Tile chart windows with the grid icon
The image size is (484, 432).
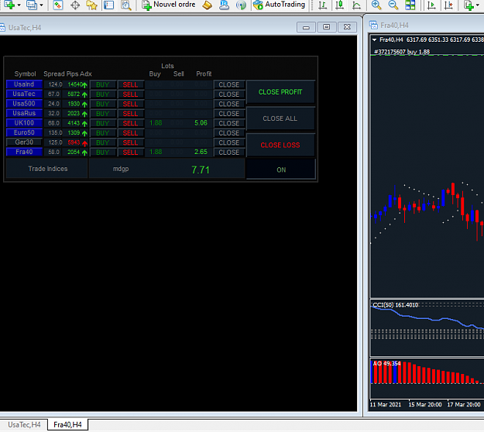click(410, 5)
